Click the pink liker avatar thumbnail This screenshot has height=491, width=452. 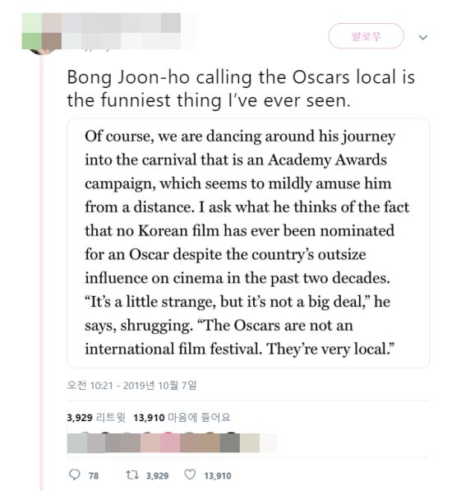(170, 442)
